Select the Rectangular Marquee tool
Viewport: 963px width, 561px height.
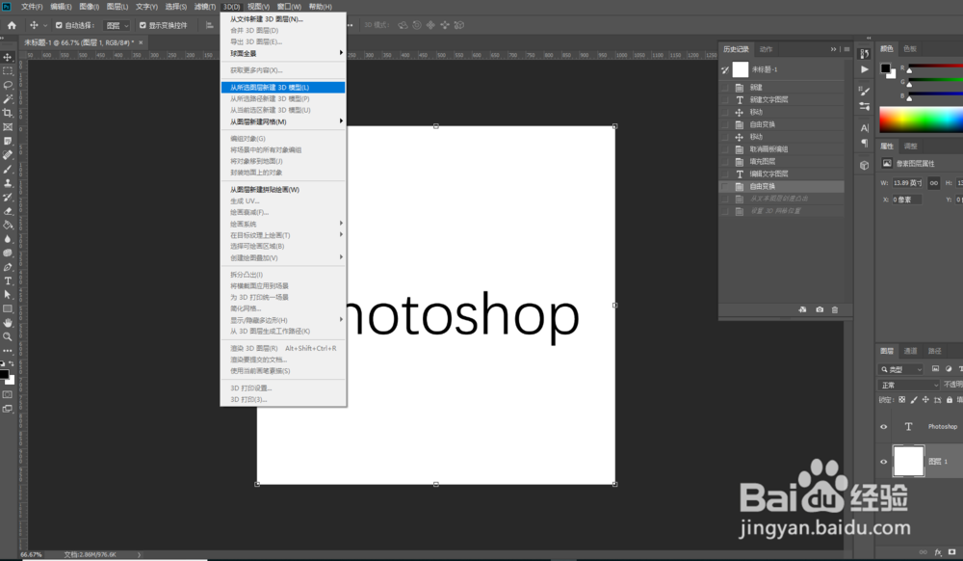[x=8, y=71]
